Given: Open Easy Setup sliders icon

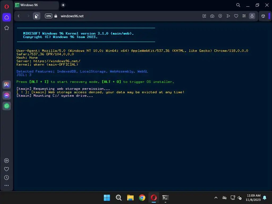Looking at the screenshot, I should (244, 16).
